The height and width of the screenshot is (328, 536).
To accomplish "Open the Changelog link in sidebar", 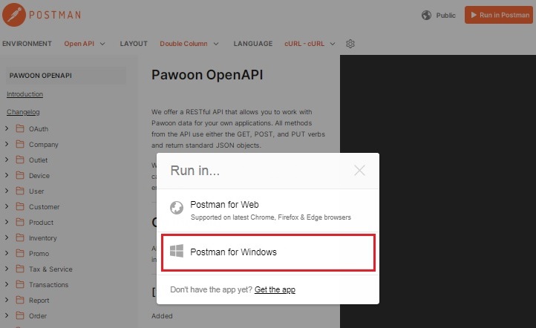I will point(23,112).
